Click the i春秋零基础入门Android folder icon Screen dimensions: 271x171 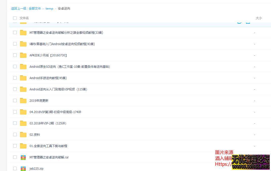tap(23, 44)
